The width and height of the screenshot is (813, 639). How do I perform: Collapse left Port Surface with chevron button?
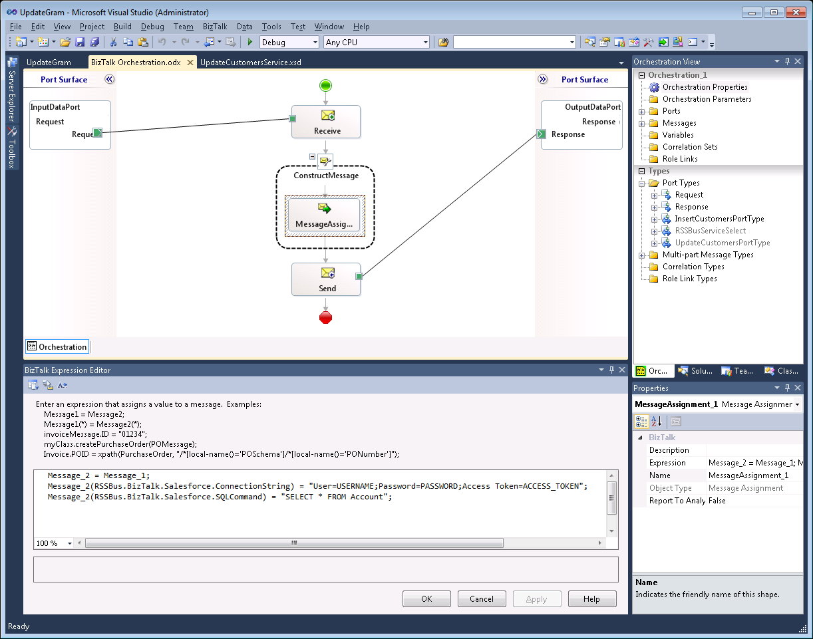coord(110,79)
